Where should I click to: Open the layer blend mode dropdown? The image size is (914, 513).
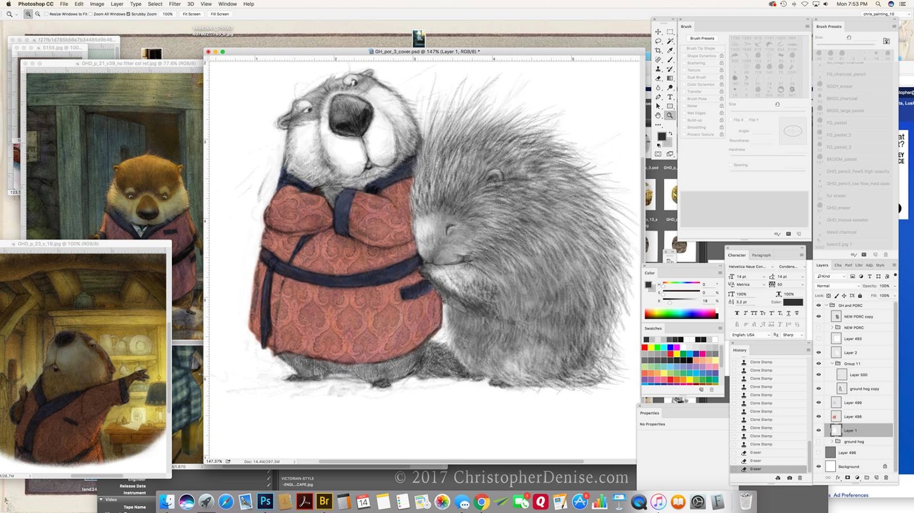pyautogui.click(x=837, y=286)
